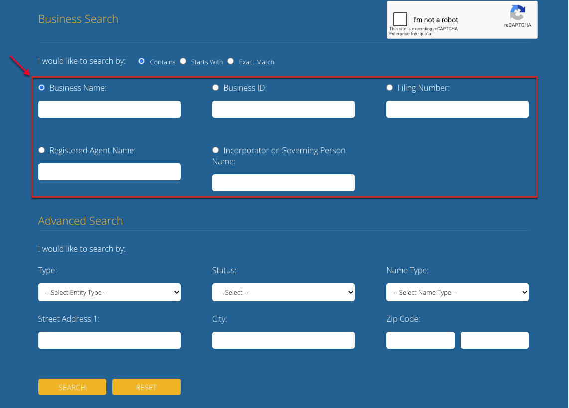Click the Incorporator or Governing Person field
The width and height of the screenshot is (569, 408).
(x=283, y=183)
